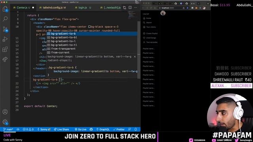Viewport: 253px width, 142px height.
Task: Split the editor to the right
Action: [130, 7]
